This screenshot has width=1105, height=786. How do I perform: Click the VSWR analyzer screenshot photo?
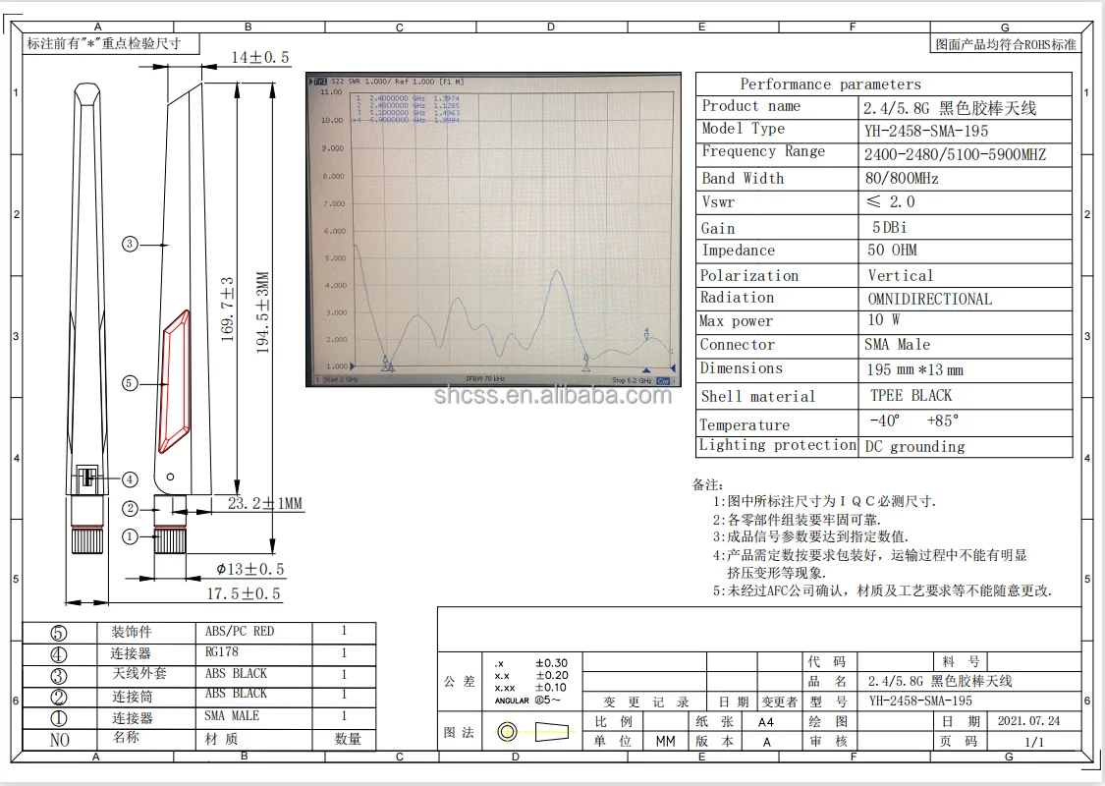(494, 229)
